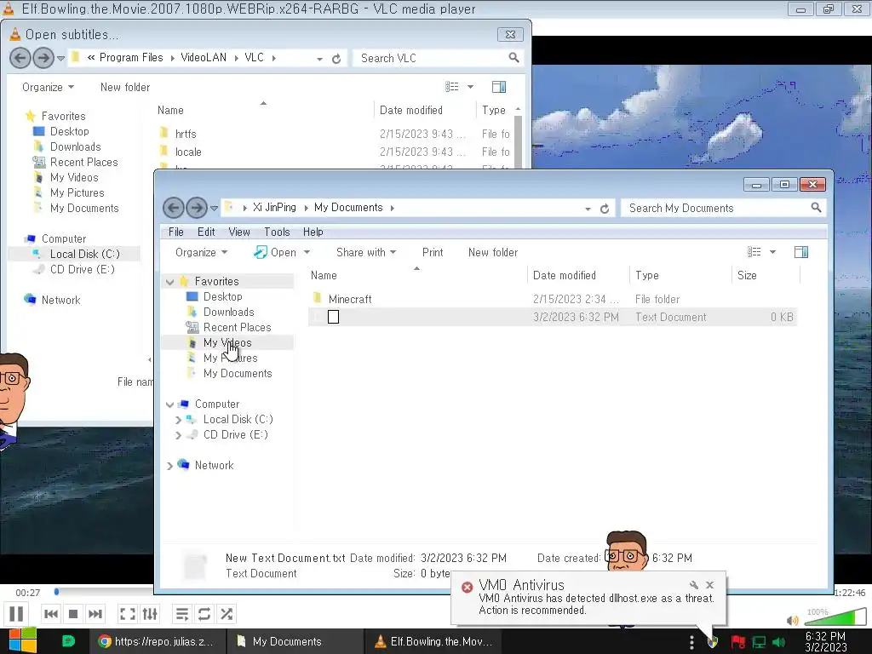Go back in Open subtitles dialog

(20, 58)
